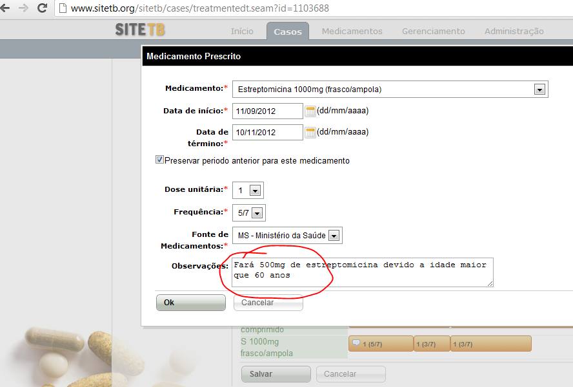
Task: Reload the page with refresh icon
Action: pyautogui.click(x=43, y=8)
